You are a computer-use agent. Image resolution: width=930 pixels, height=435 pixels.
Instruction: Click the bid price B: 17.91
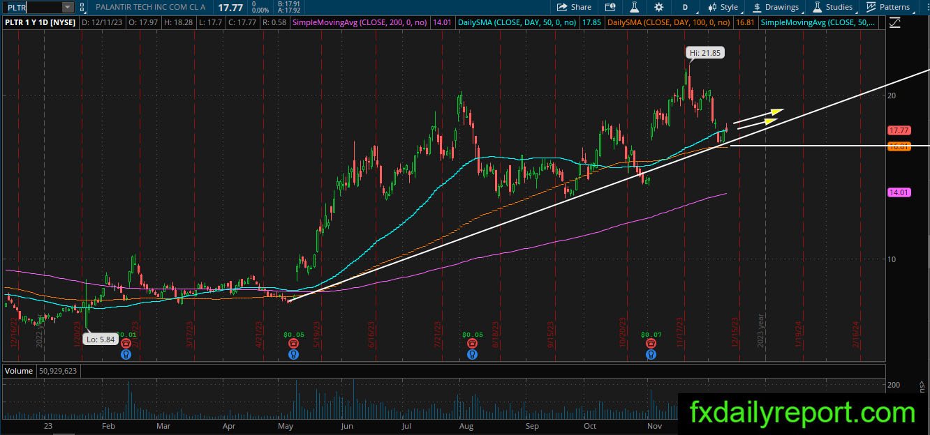(288, 4)
